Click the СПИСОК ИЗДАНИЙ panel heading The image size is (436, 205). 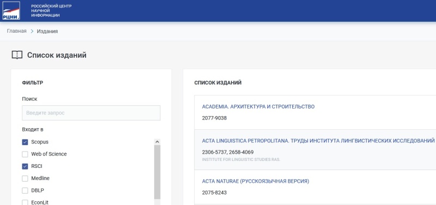point(217,83)
